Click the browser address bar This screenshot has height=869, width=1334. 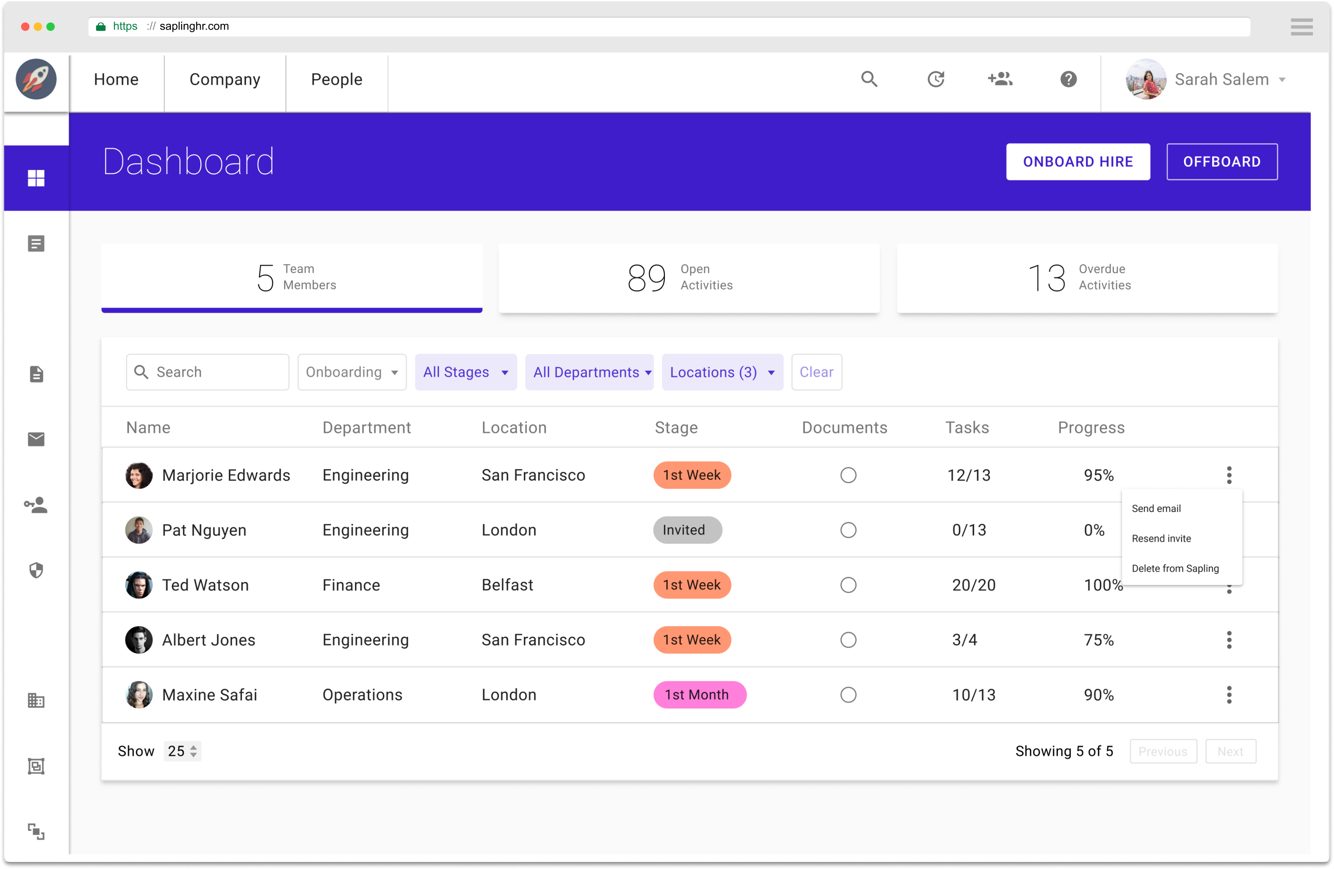[x=669, y=26]
